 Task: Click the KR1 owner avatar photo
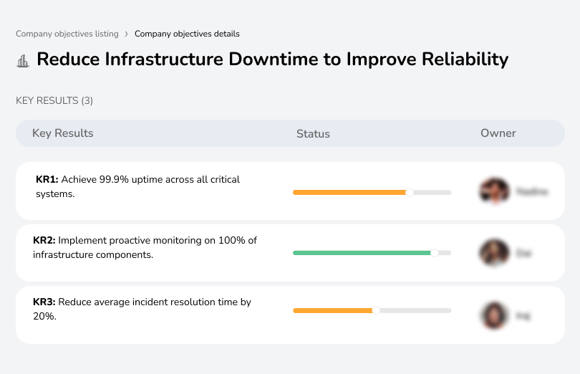[495, 191]
